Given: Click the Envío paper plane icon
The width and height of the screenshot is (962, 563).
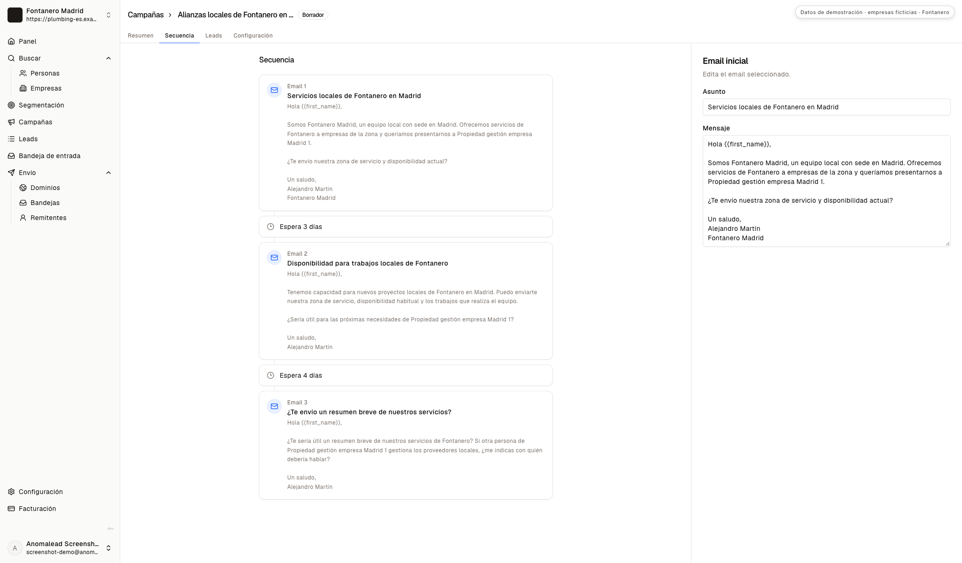Looking at the screenshot, I should (x=11, y=173).
